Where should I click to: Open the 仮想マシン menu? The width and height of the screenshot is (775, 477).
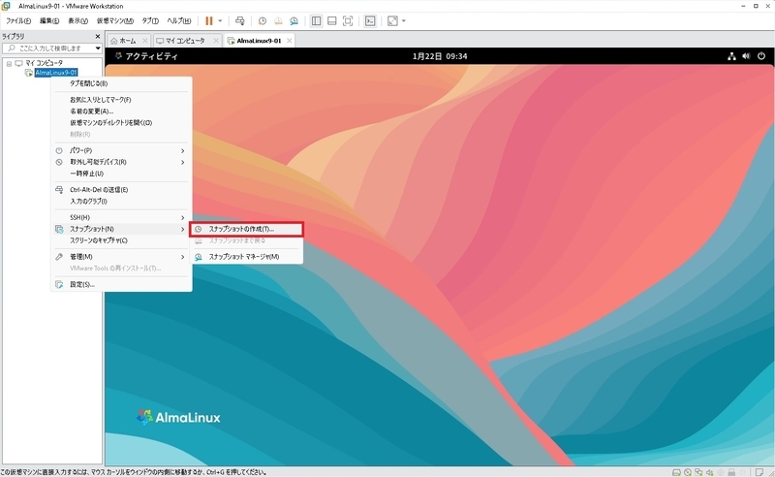coord(114,20)
